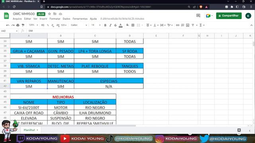Open more number formats 123 dropdown
The width and height of the screenshot is (255, 143).
pos(64,25)
